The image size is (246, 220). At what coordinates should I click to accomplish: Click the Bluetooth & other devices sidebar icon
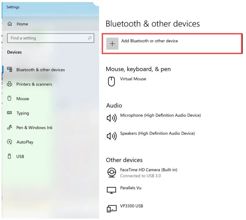click(x=10, y=69)
